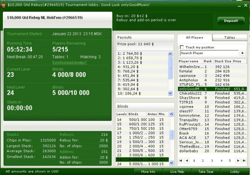Select player Antipholus row
The height and width of the screenshot is (175, 250).
tap(212, 80)
